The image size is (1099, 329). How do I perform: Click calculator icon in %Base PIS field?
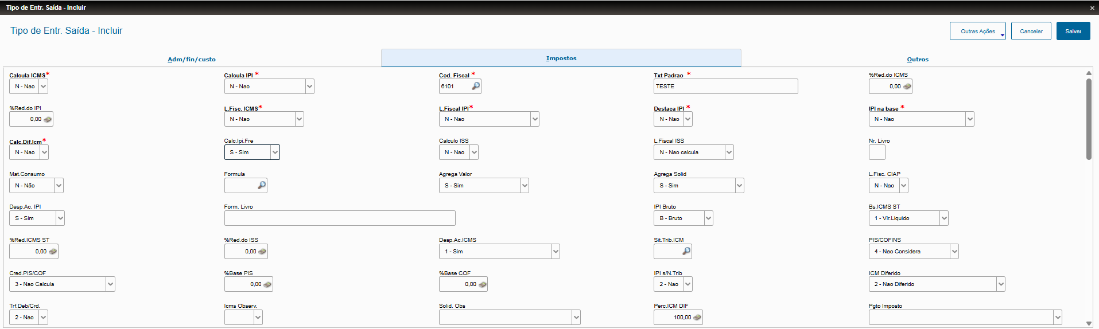pyautogui.click(x=267, y=284)
